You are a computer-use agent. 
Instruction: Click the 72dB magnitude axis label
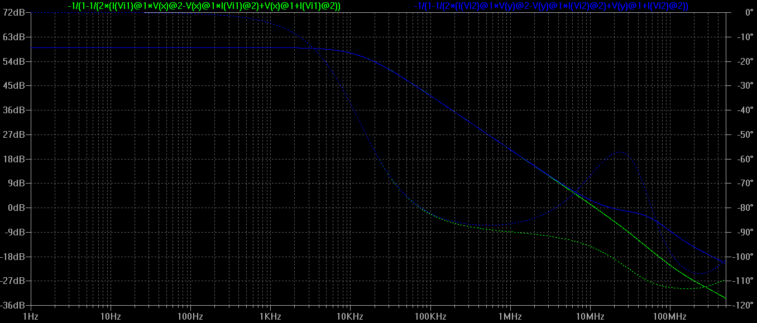(x=13, y=12)
